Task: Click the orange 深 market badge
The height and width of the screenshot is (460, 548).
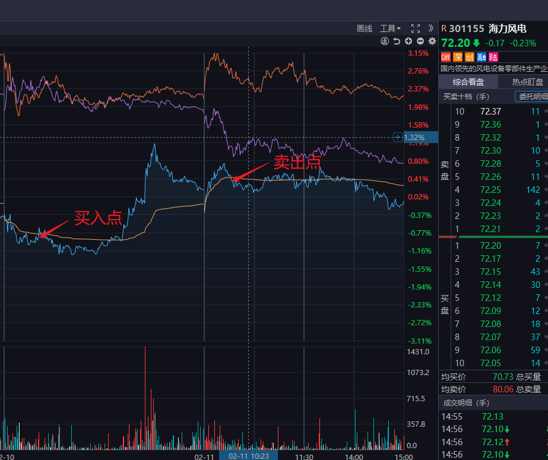Action: pos(458,57)
